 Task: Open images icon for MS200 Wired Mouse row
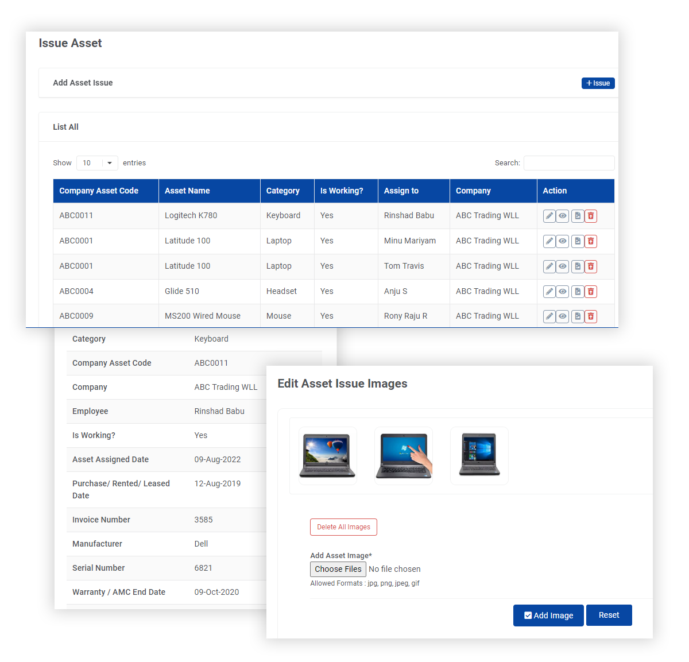pyautogui.click(x=577, y=316)
